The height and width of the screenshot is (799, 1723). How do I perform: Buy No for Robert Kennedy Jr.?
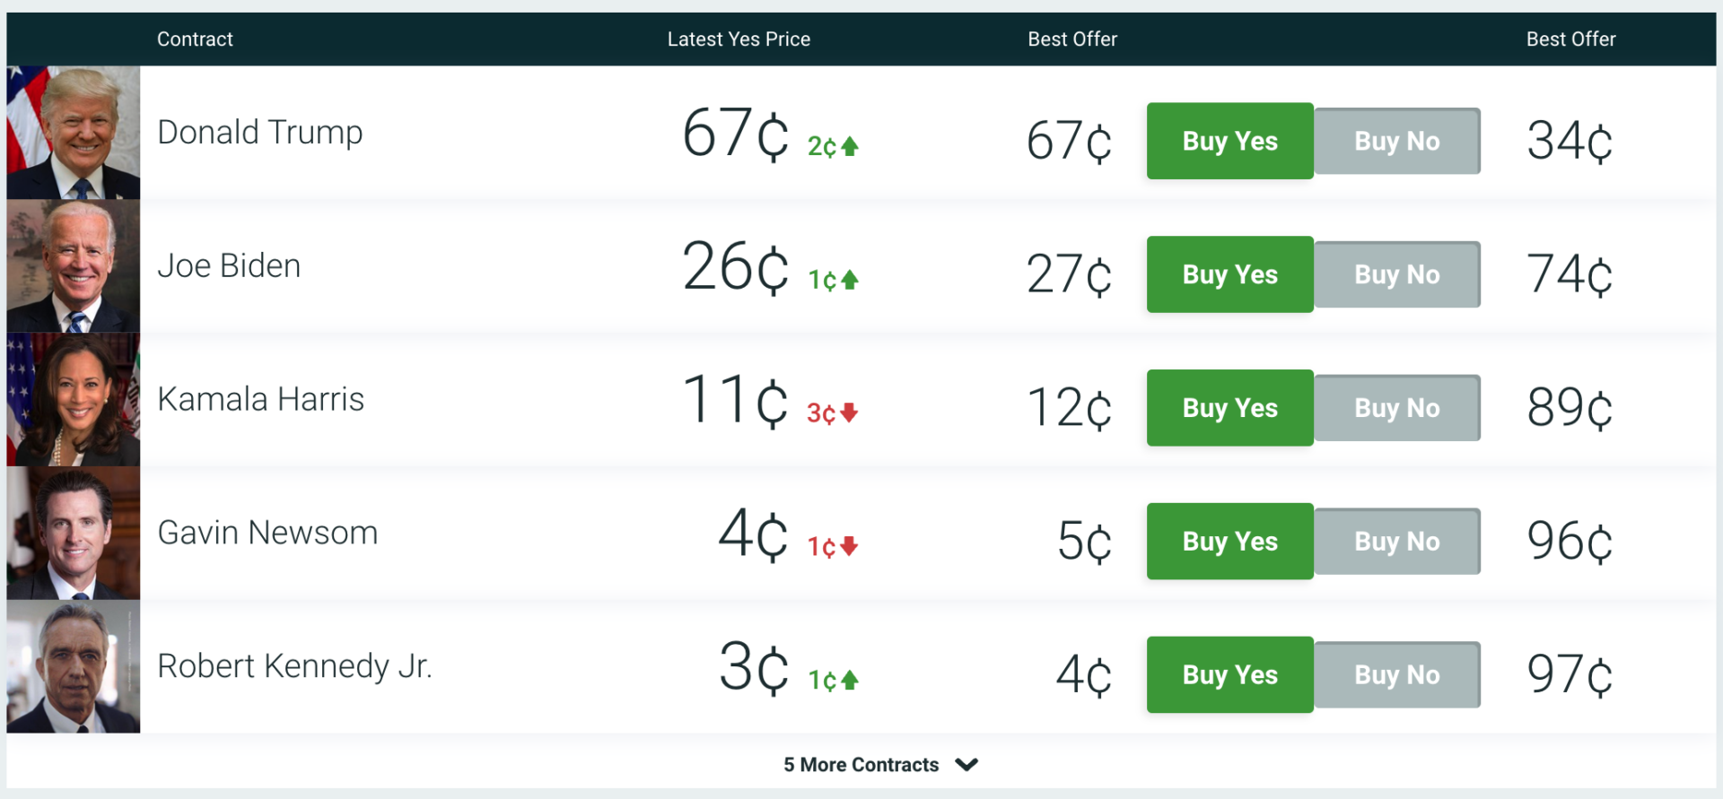point(1397,675)
